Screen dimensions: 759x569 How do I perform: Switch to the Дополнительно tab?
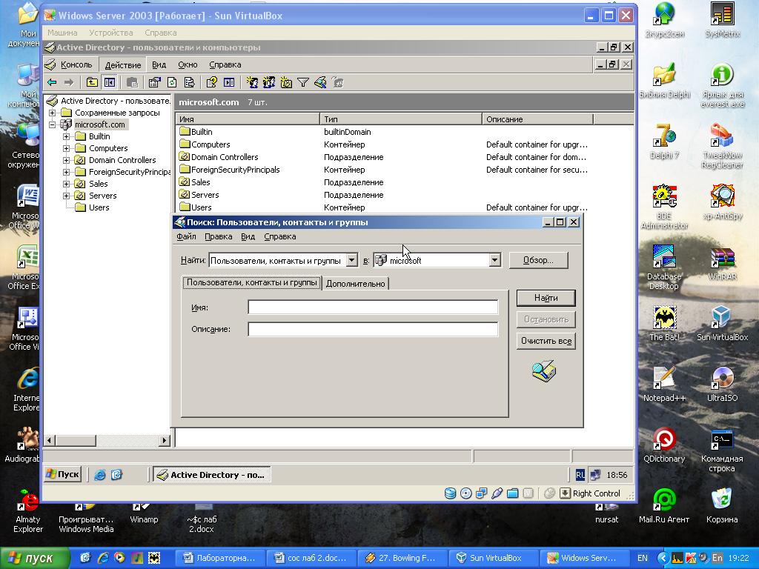pos(355,284)
